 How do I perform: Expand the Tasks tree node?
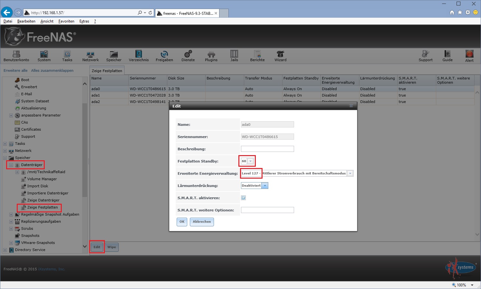[x=5, y=144]
